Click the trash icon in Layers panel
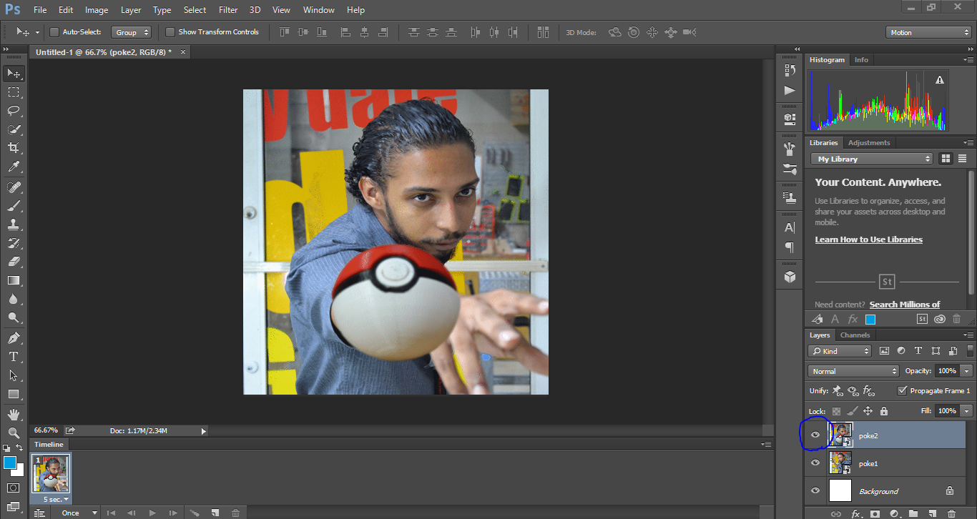This screenshot has height=519, width=977. (951, 513)
